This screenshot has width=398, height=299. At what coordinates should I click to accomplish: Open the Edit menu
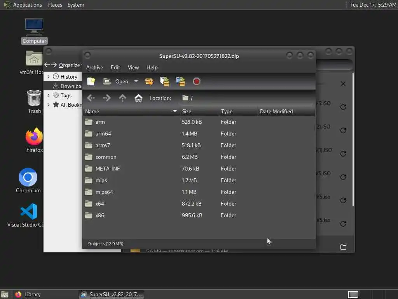(115, 67)
